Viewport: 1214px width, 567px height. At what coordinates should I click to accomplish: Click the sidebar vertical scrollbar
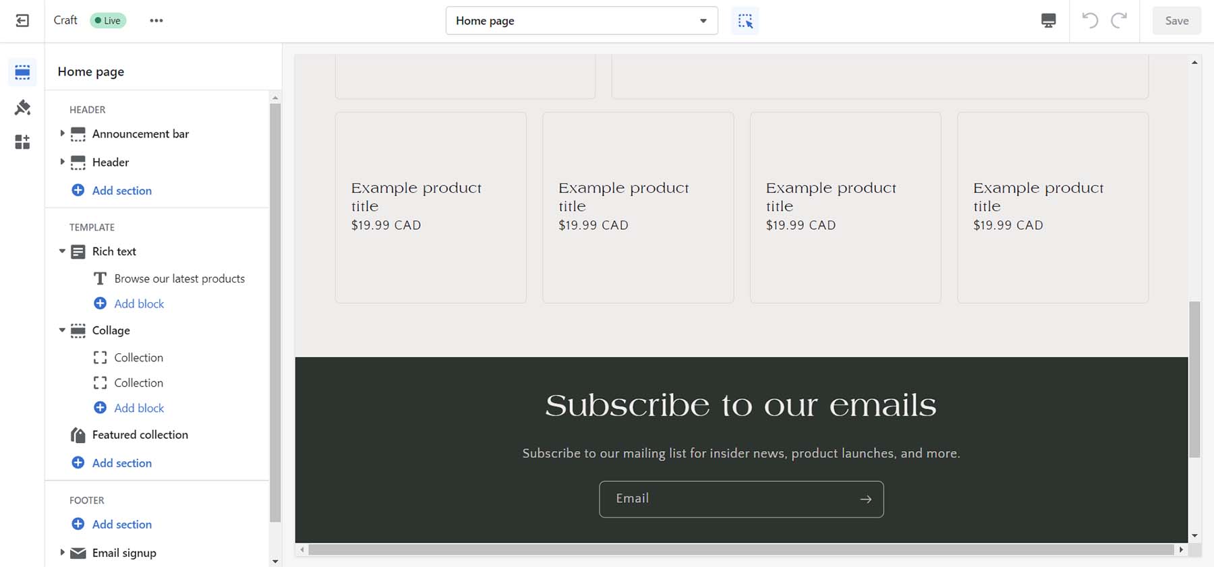[275, 314]
